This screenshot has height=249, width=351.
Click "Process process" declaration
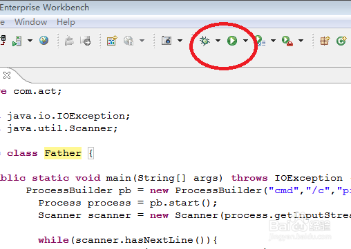tap(84, 203)
